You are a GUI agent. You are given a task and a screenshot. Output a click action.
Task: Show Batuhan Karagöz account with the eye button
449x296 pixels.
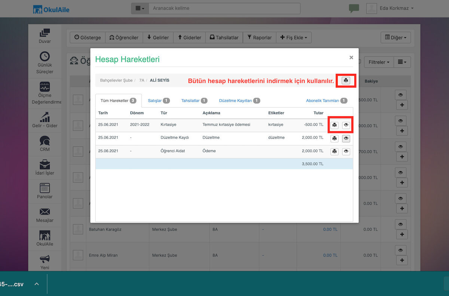400,224
